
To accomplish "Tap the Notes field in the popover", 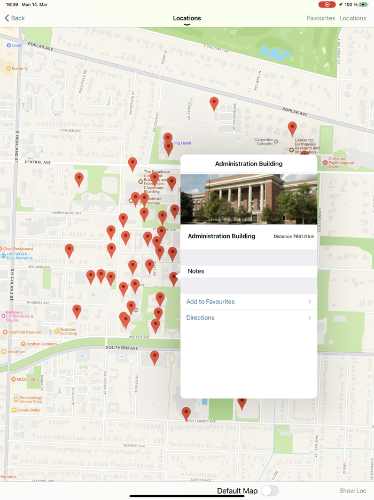I will pos(248,271).
